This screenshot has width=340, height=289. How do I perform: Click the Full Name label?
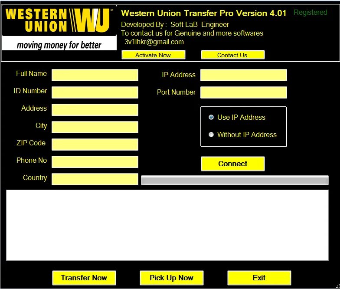pos(31,74)
